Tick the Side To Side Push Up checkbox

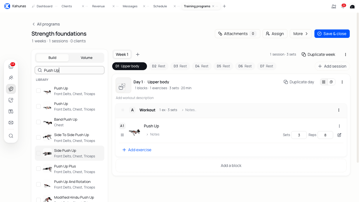(38, 137)
